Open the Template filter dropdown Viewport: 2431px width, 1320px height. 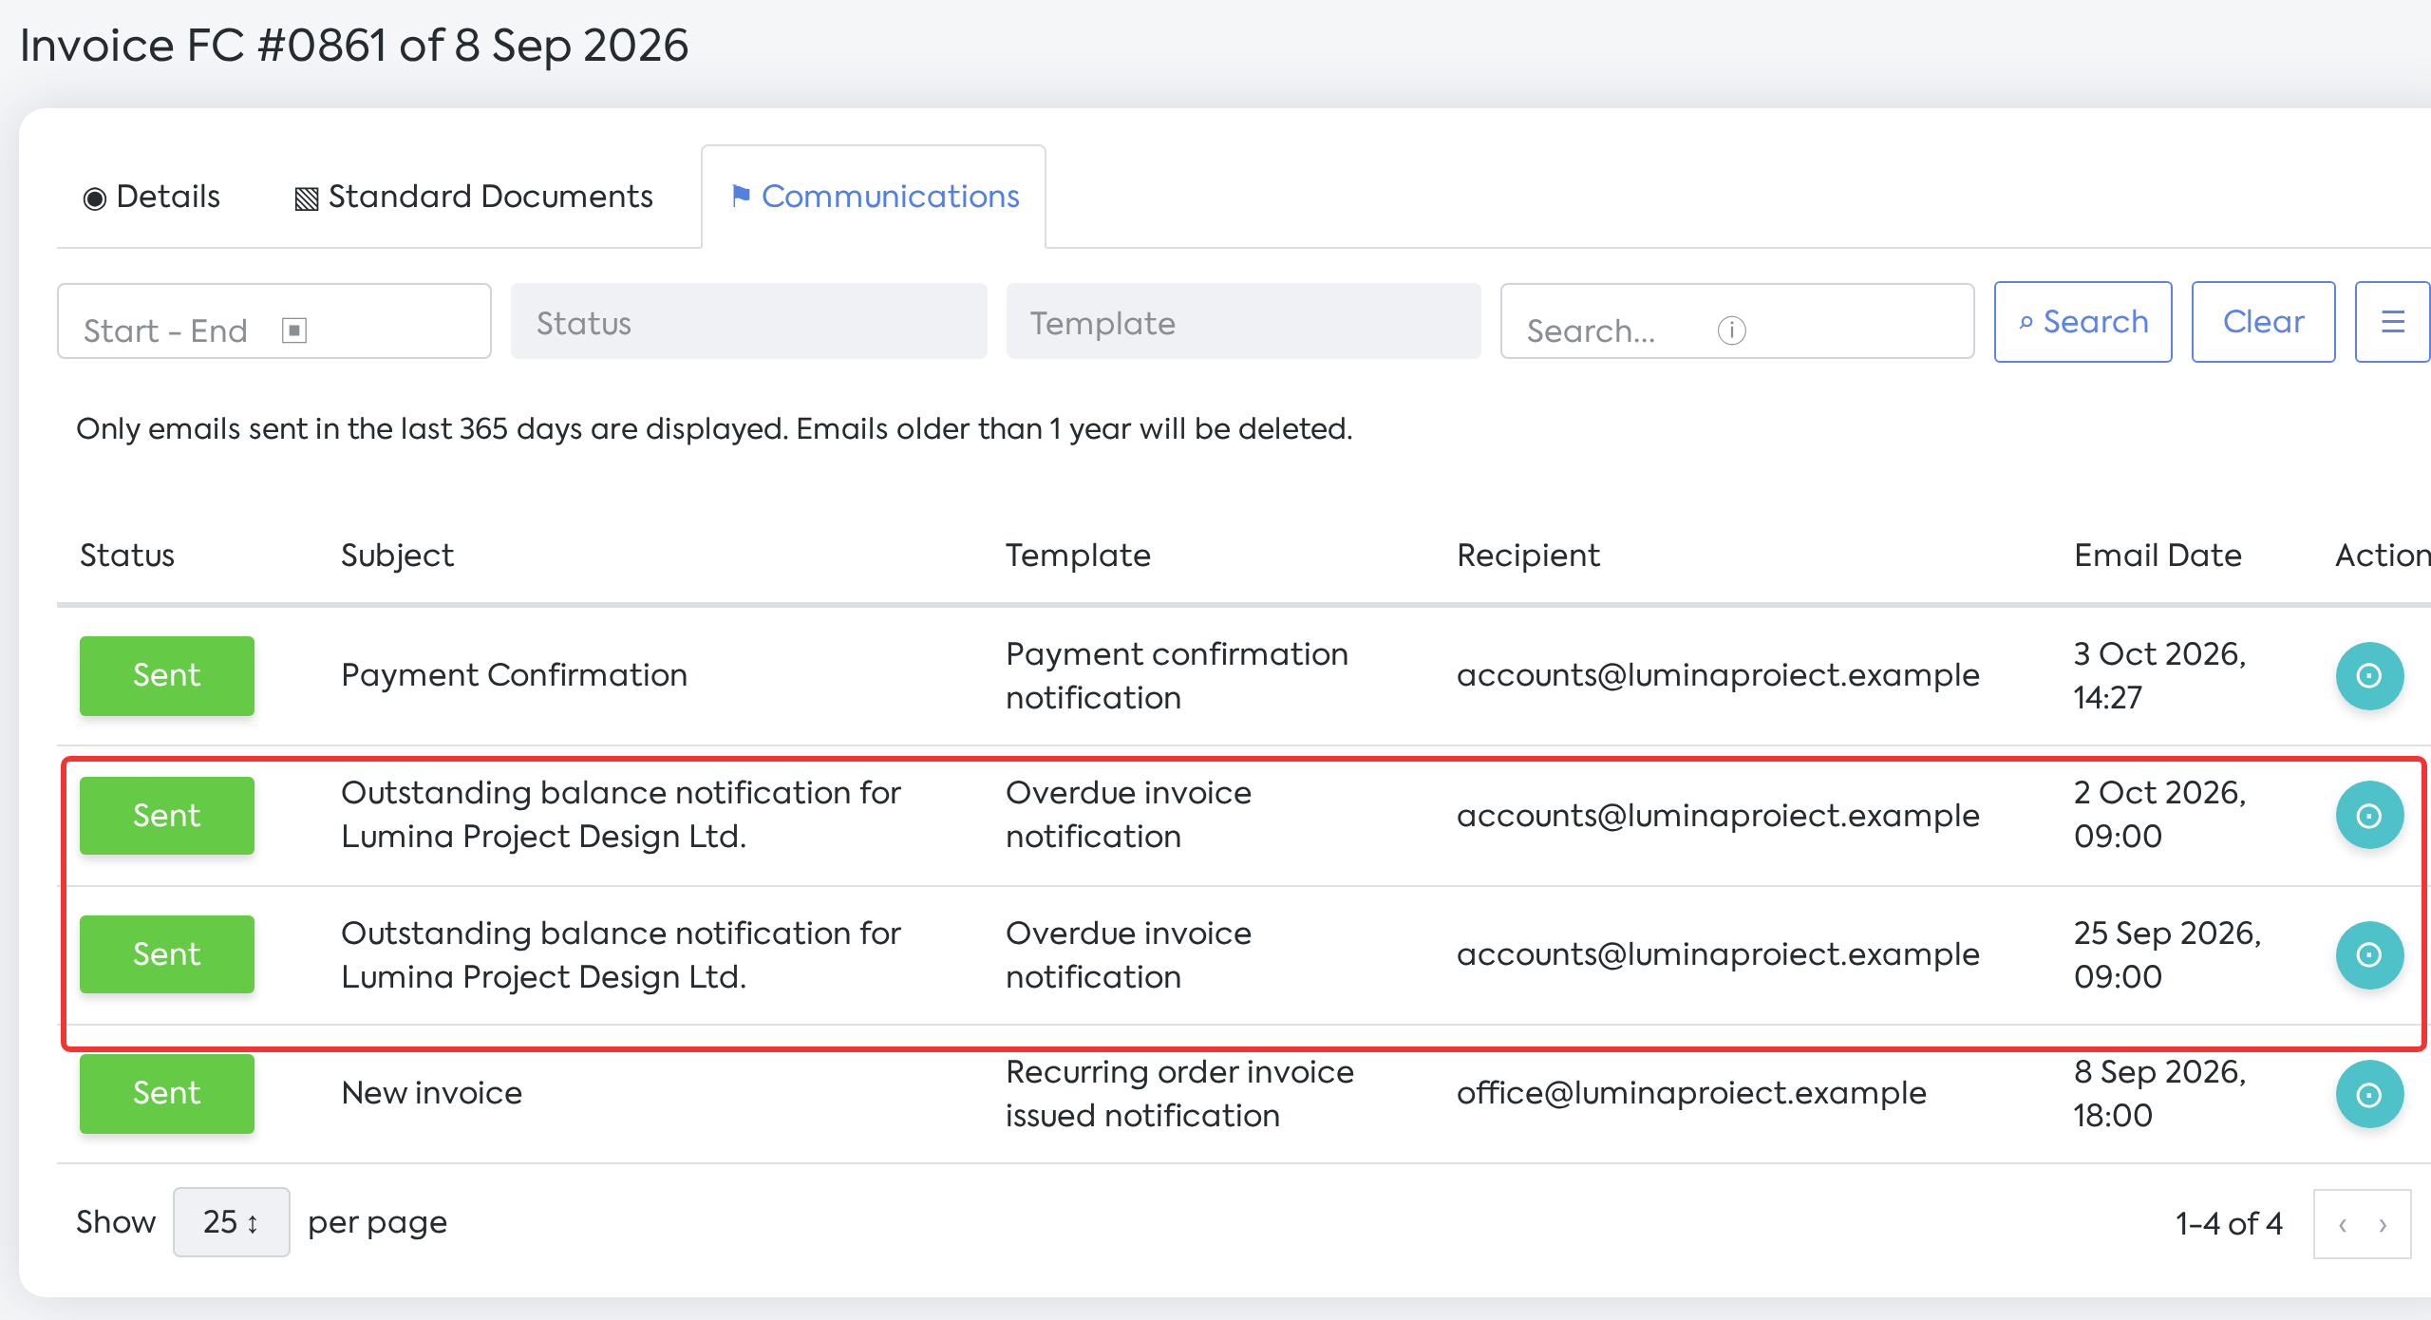[x=1243, y=322]
